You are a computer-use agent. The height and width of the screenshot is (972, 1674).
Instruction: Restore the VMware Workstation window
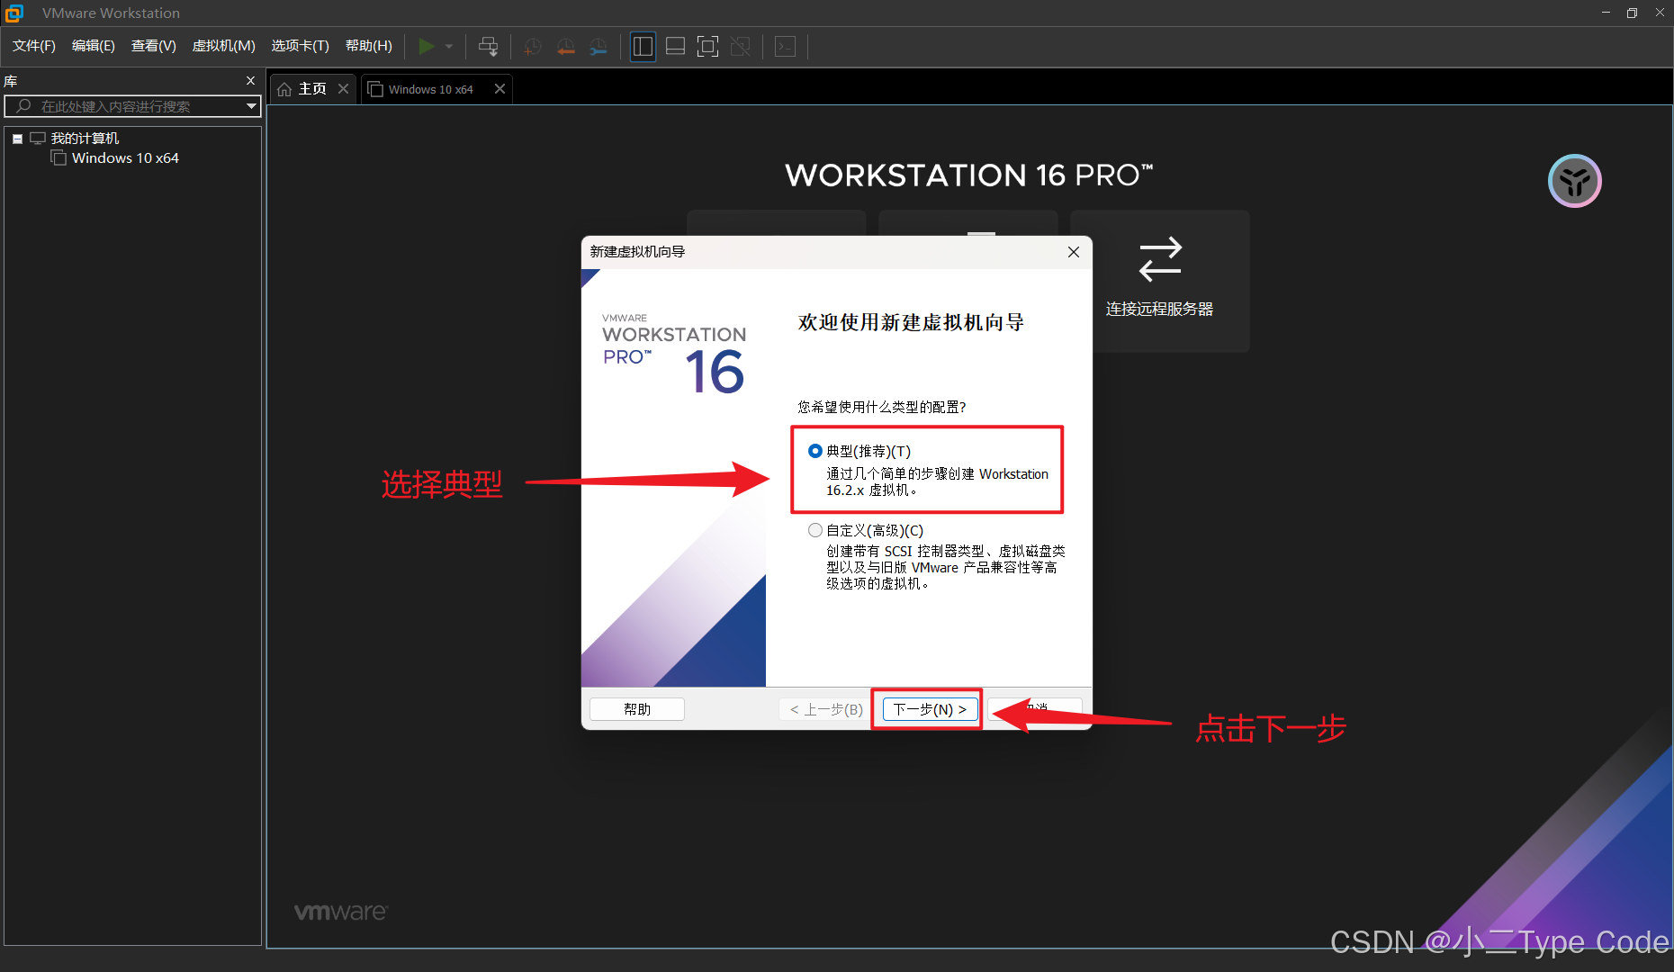tap(1632, 13)
